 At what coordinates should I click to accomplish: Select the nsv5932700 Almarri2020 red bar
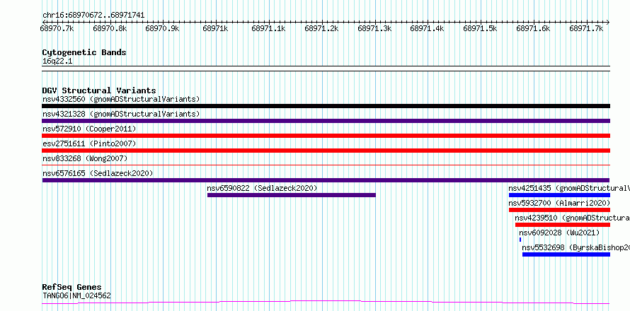pos(559,210)
